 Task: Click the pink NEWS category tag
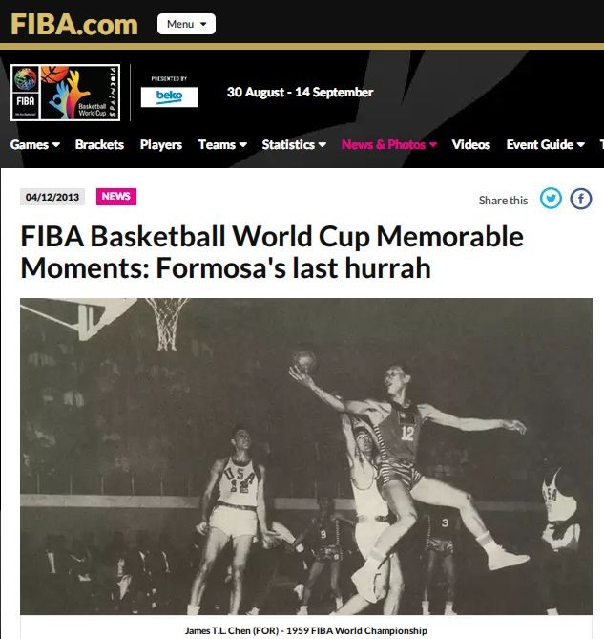coord(116,197)
